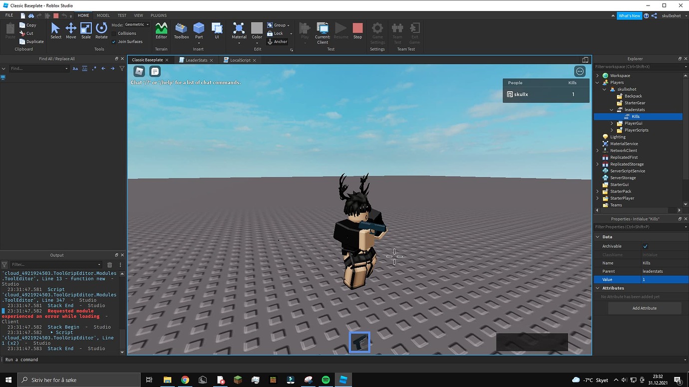This screenshot has width=689, height=387.
Task: Open the Roblox menu icon in viewport
Action: click(139, 71)
